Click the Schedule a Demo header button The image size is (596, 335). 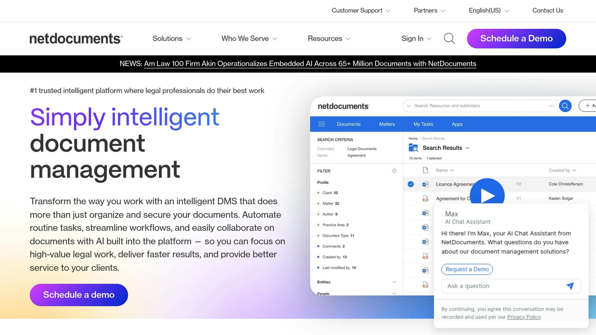click(x=516, y=38)
